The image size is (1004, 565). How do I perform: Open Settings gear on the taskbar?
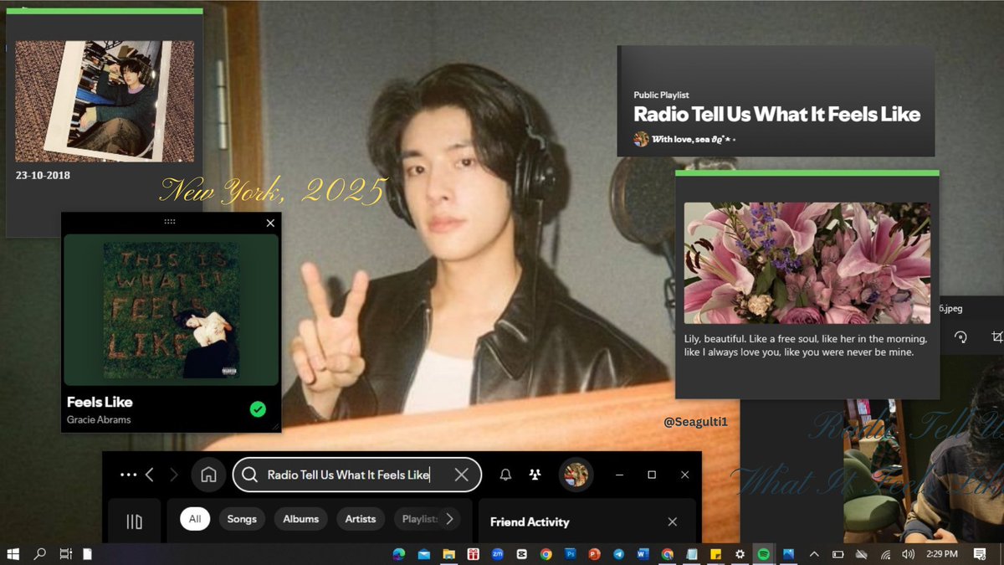click(740, 554)
